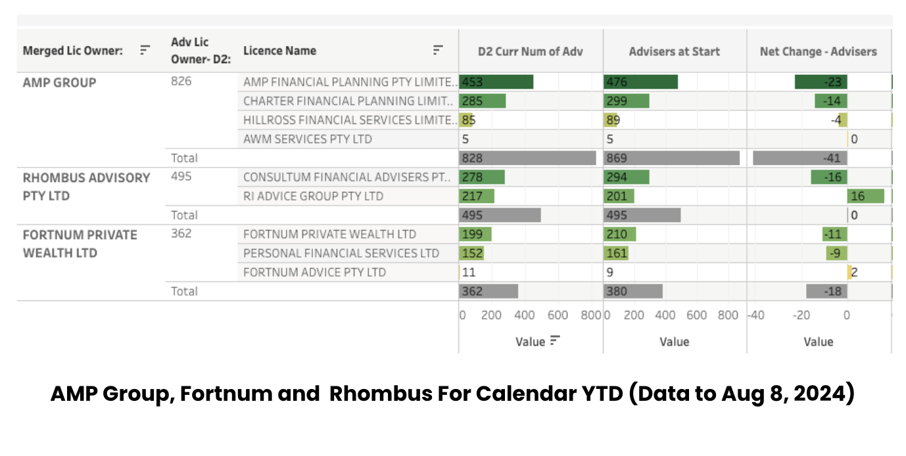Image resolution: width=906 pixels, height=456 pixels.
Task: Click sort icon next to Merged Lic Owner
Action: (x=145, y=51)
